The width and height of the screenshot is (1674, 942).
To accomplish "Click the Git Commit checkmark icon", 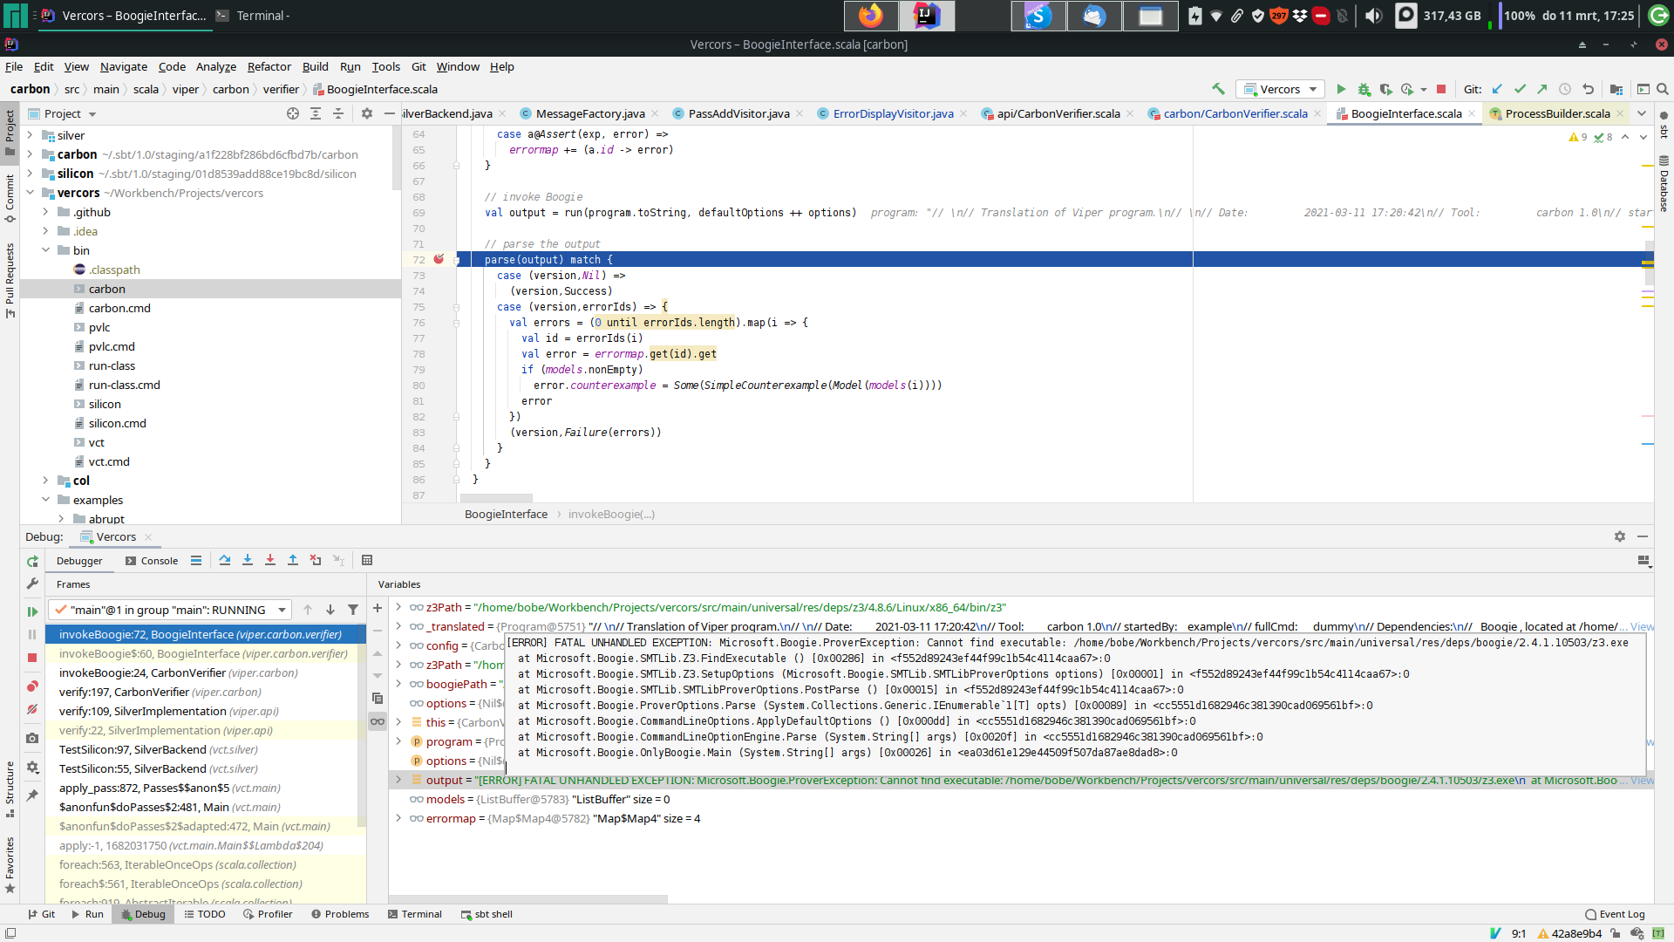I will coord(1521,89).
